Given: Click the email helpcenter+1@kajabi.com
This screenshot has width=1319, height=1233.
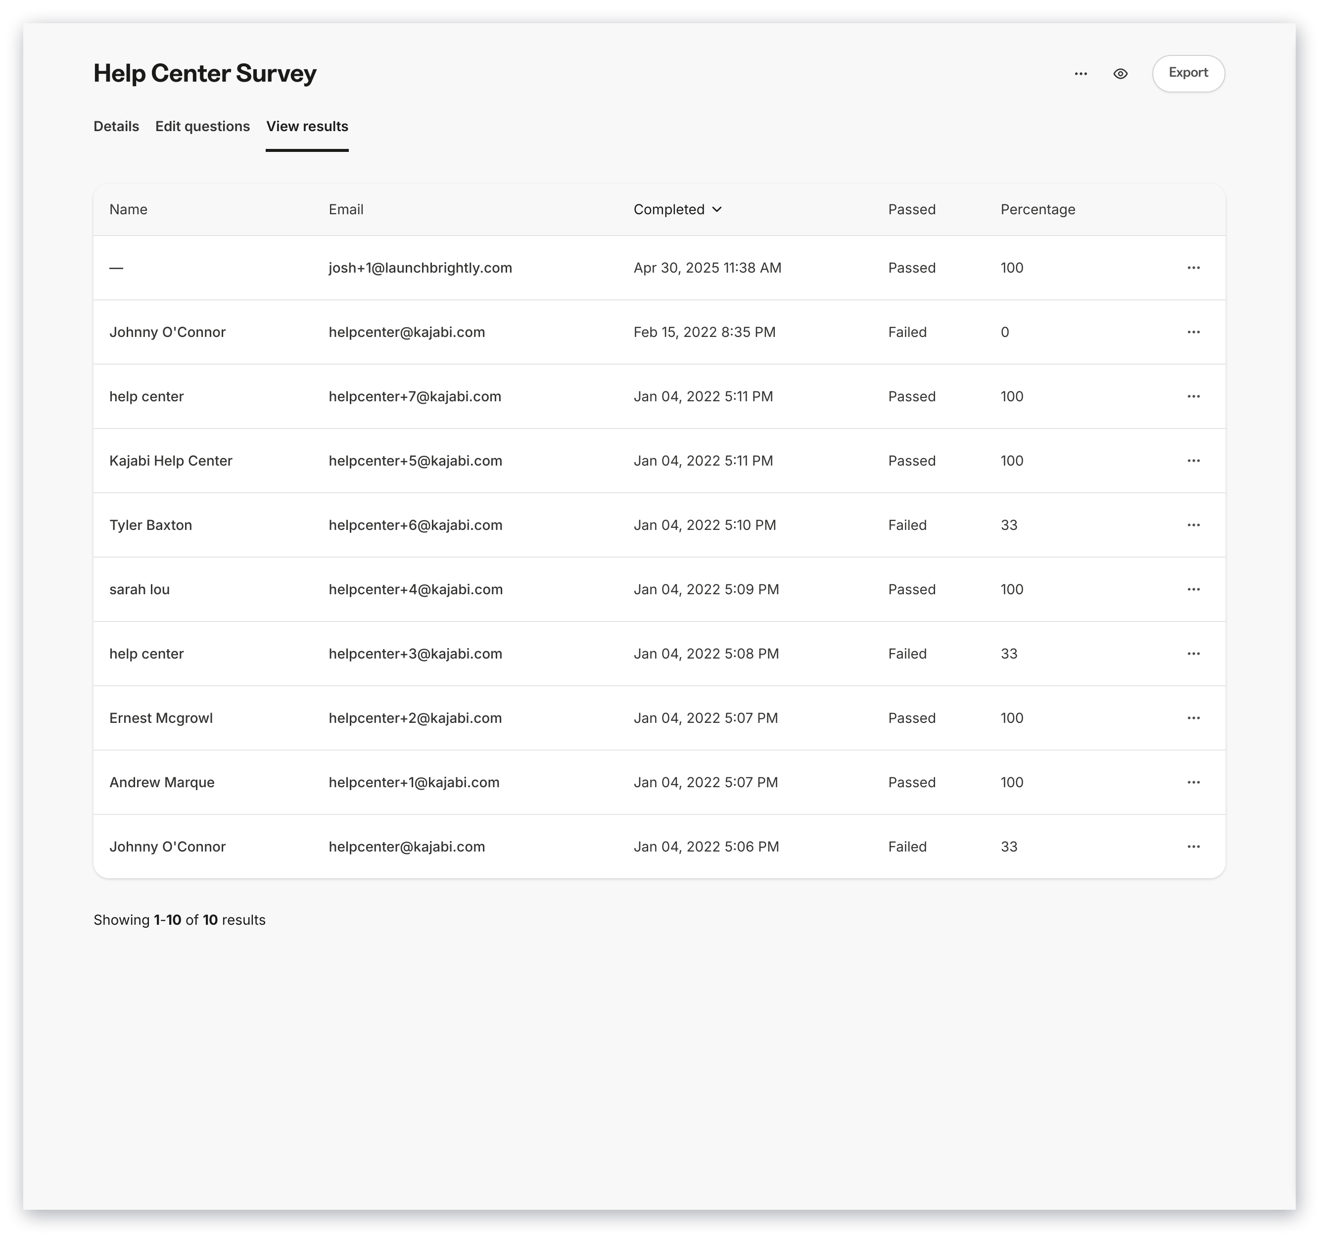Looking at the screenshot, I should tap(414, 782).
